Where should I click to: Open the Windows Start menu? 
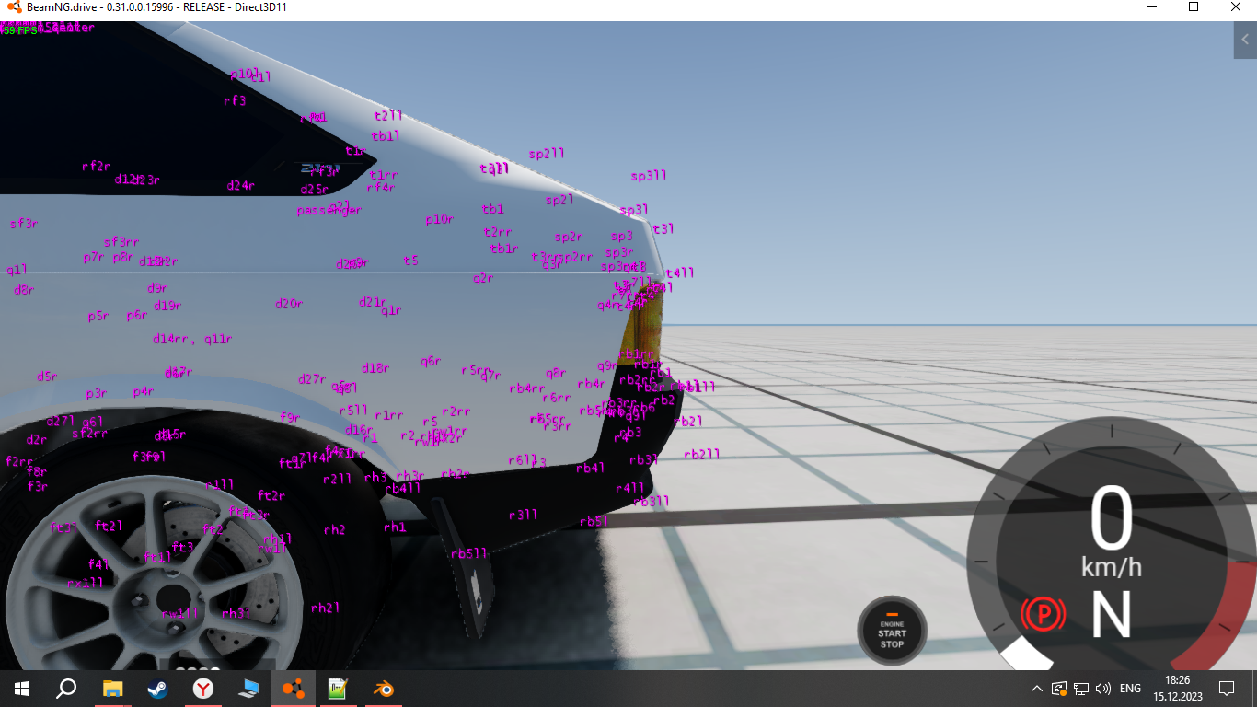click(21, 689)
